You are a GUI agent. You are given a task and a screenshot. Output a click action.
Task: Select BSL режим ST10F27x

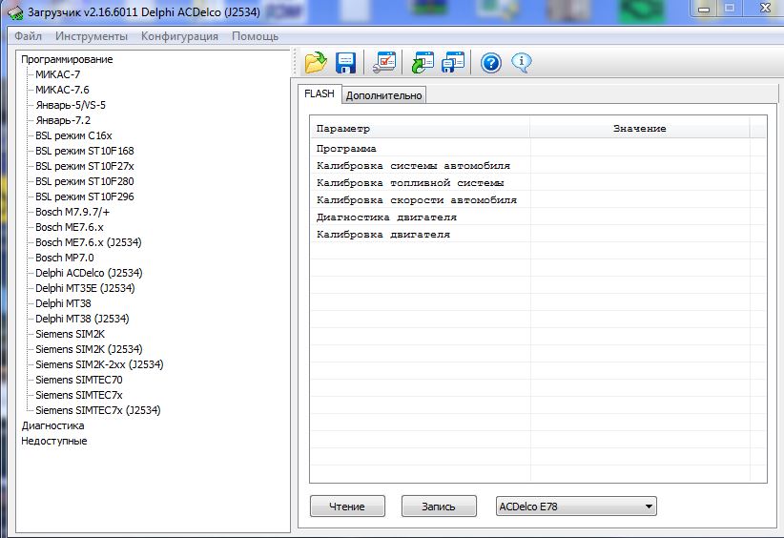[85, 166]
